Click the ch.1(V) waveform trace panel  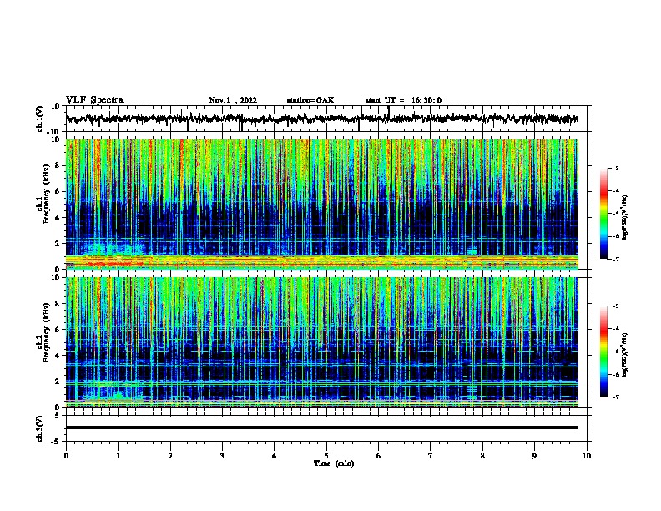[x=326, y=119]
